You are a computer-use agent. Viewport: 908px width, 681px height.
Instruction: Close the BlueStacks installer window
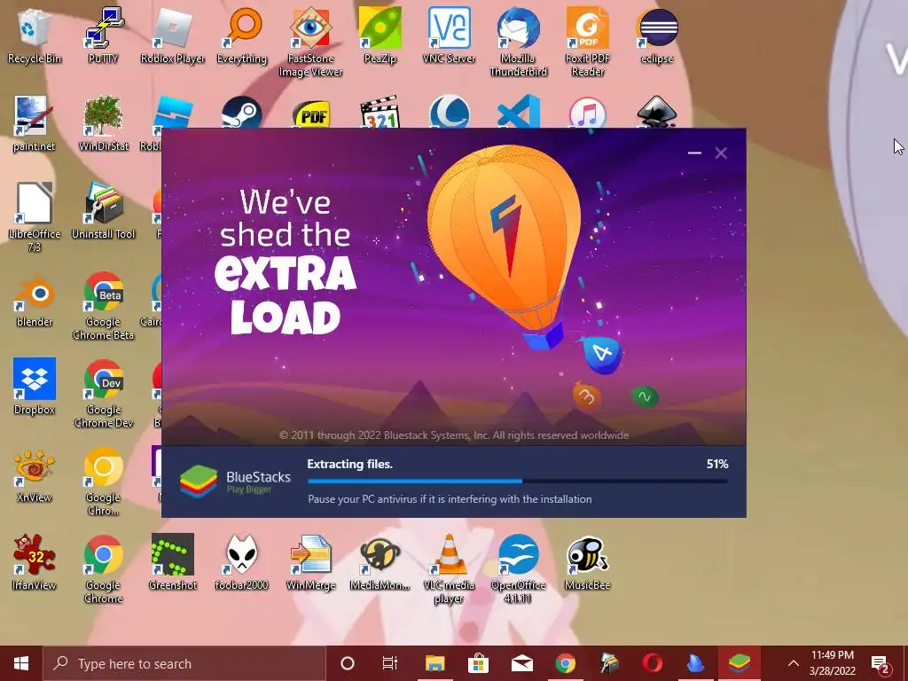click(720, 153)
